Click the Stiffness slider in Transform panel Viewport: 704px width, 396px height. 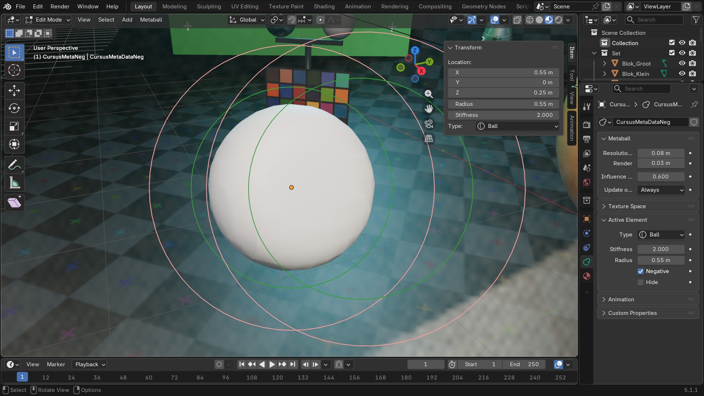coord(503,115)
